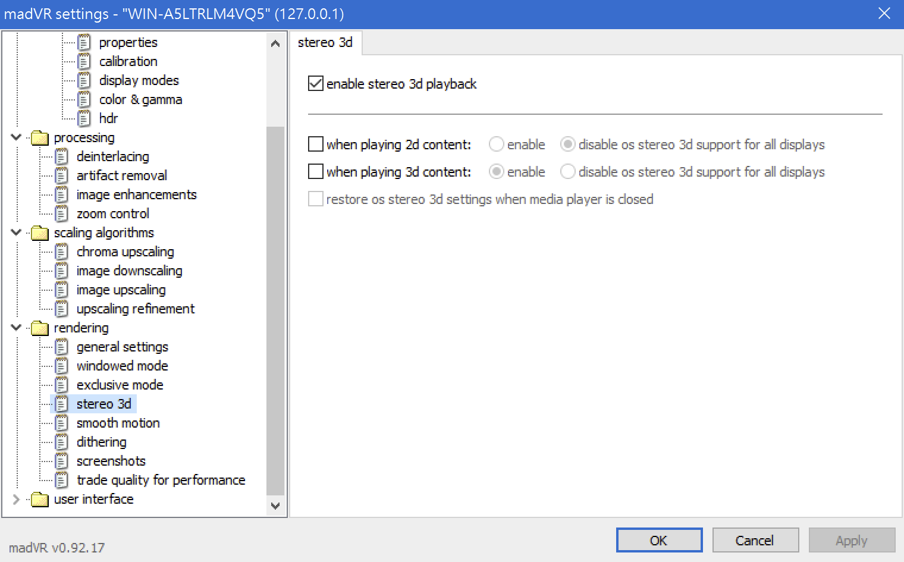Image resolution: width=904 pixels, height=562 pixels.
Task: Click the madVR v0.92.17 version text
Action: pyautogui.click(x=57, y=548)
